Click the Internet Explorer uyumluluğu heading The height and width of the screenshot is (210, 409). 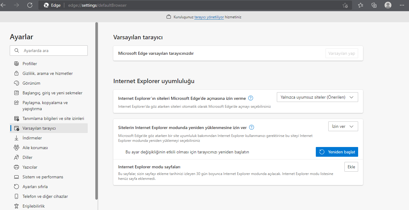(x=154, y=81)
